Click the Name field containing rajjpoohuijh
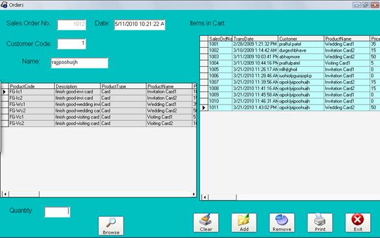The image size is (380, 238). click(x=80, y=63)
